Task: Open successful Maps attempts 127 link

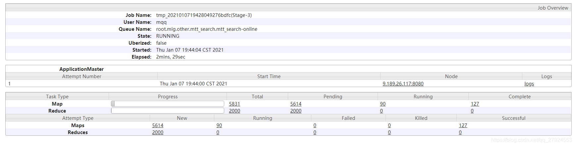Action: [x=463, y=125]
